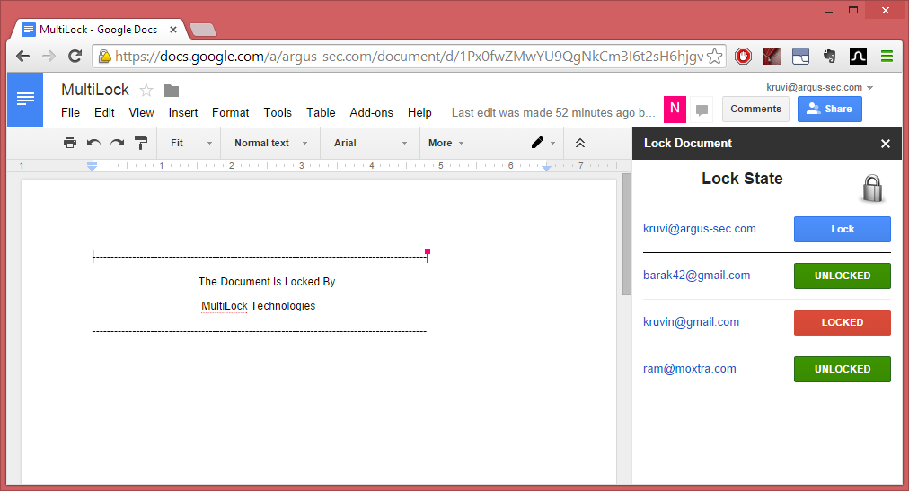This screenshot has width=909, height=491.
Task: Open a new browser tab
Action: coord(203,30)
